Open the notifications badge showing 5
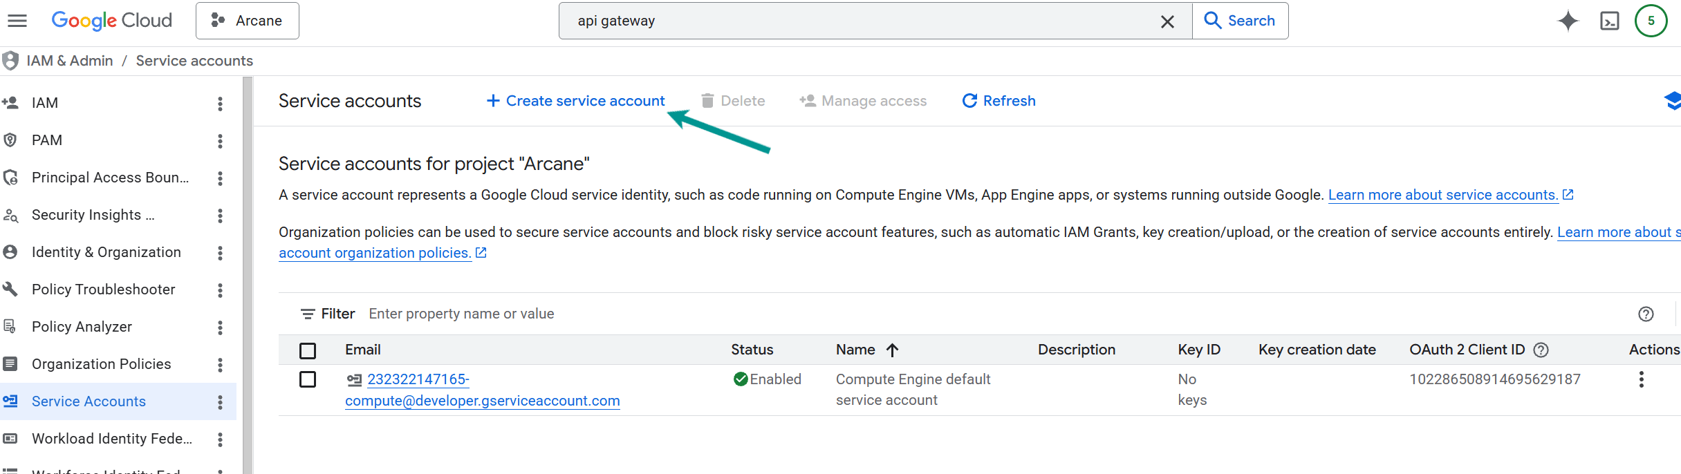This screenshot has width=1681, height=474. click(1651, 21)
